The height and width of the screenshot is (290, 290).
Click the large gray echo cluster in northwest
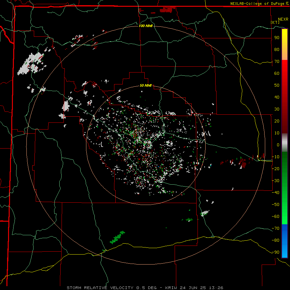click(31, 64)
